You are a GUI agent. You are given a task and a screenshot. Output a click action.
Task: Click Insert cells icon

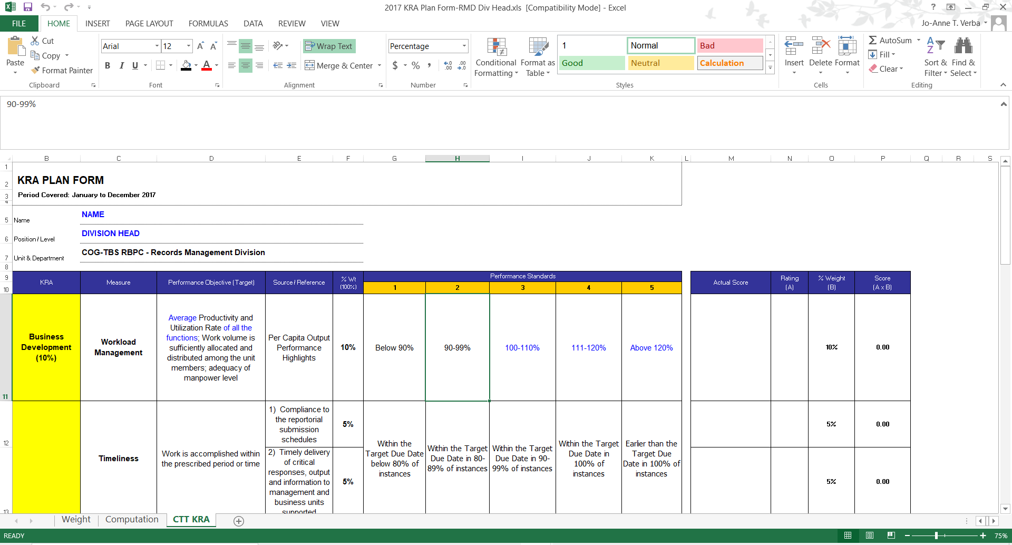[794, 46]
